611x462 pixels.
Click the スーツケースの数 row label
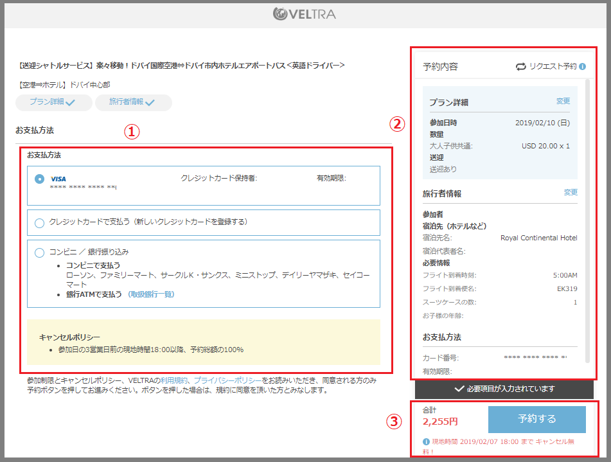click(x=449, y=302)
